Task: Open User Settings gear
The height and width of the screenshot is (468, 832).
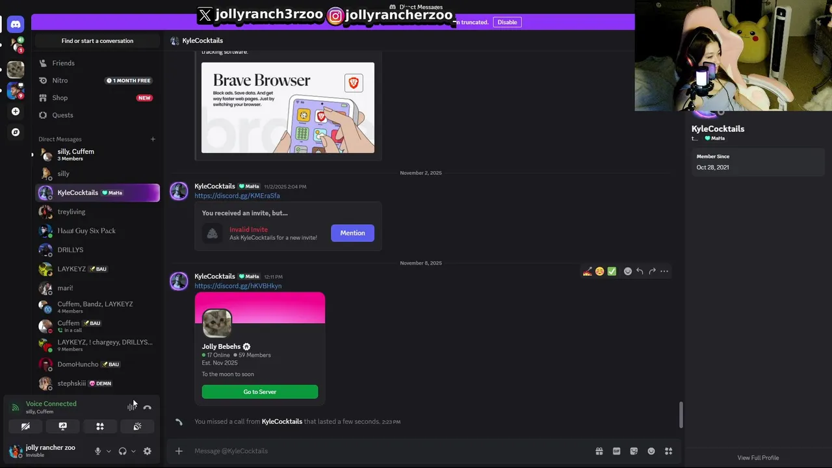Action: (148, 451)
